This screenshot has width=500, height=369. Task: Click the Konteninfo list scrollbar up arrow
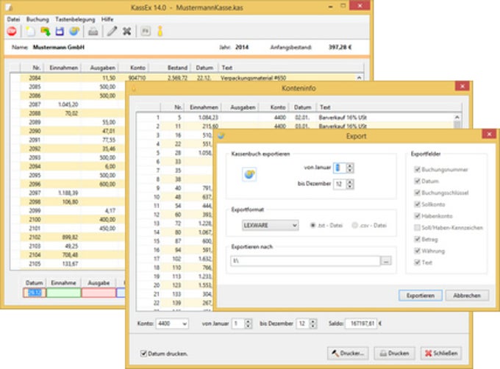[457, 117]
